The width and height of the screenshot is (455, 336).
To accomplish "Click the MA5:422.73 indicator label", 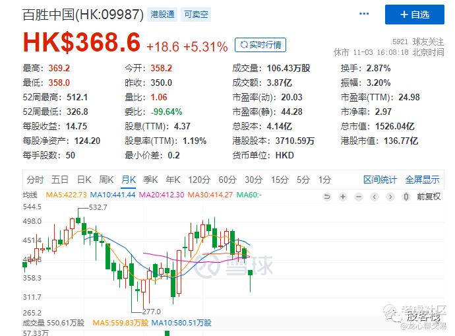I will [x=66, y=195].
